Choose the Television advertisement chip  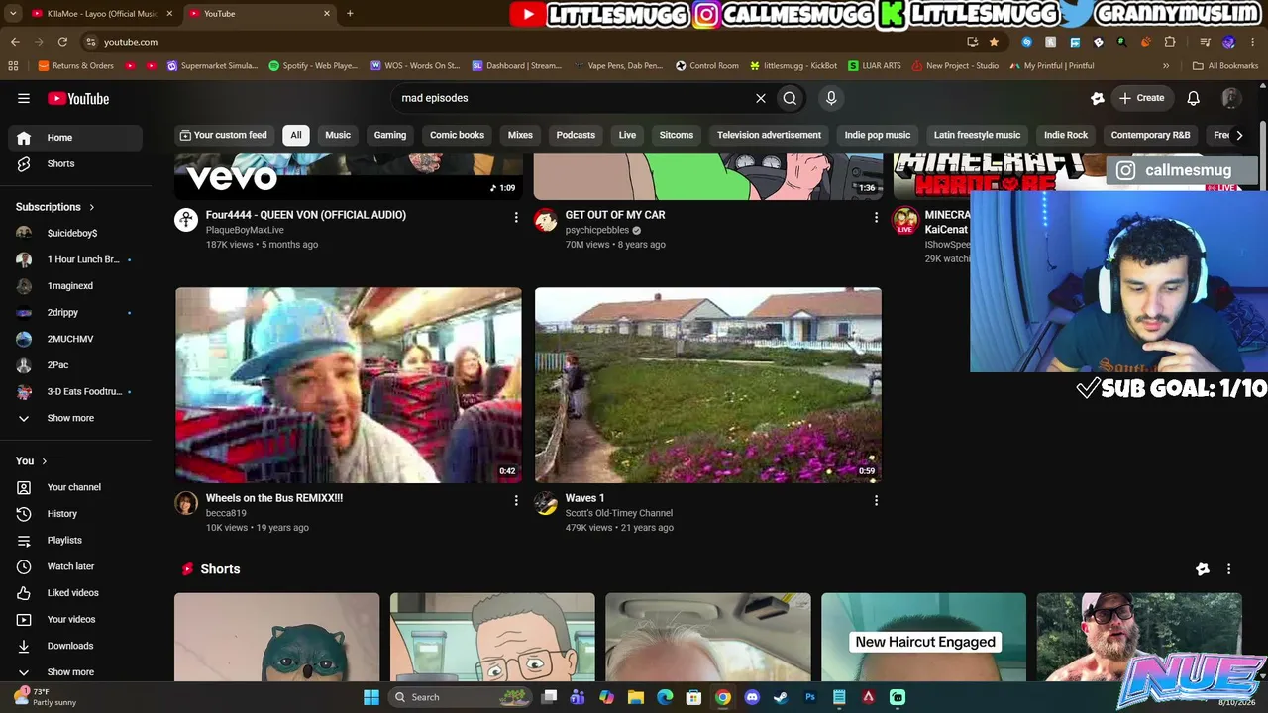tap(770, 135)
